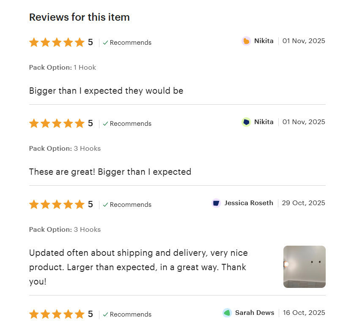Click Recommends label on Jessica Roseth's review
Screen dimensions: 357x336
click(130, 205)
